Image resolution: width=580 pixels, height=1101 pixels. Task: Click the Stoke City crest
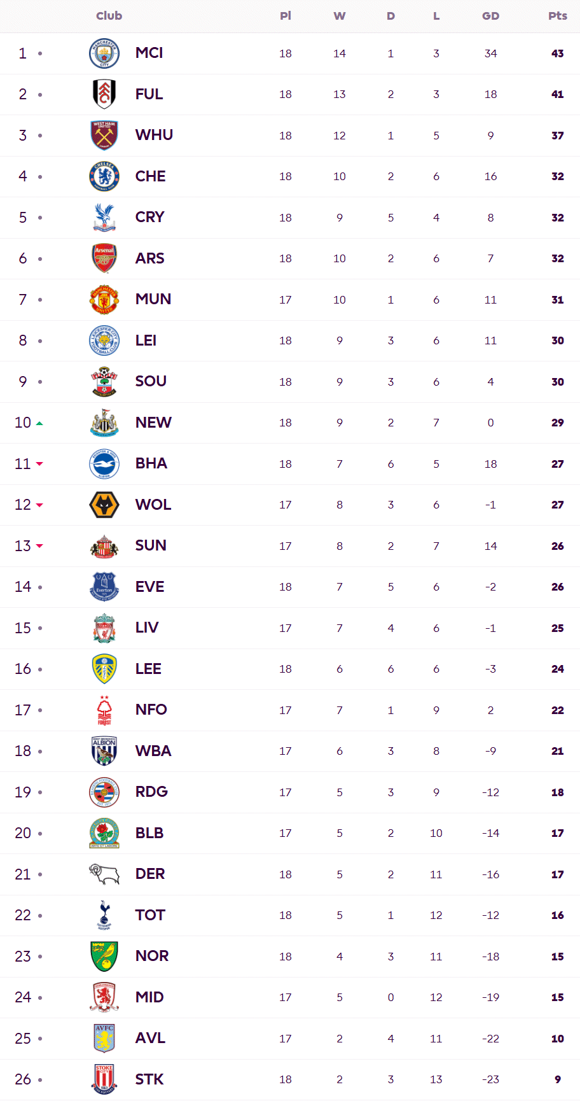[104, 1079]
